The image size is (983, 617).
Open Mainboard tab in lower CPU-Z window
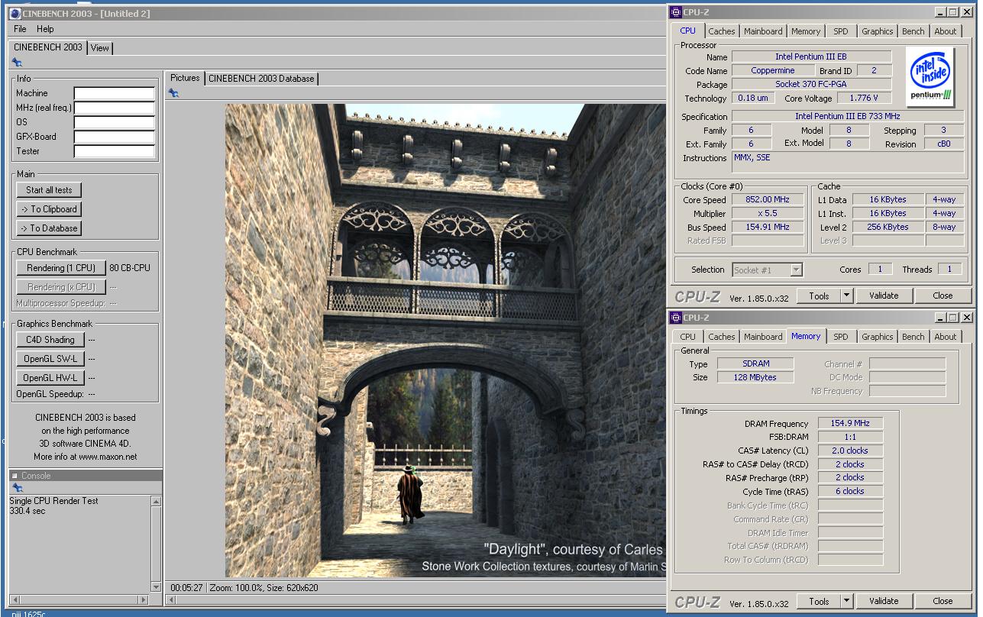pyautogui.click(x=763, y=337)
